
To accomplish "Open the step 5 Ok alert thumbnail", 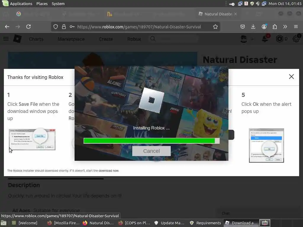I will [x=267, y=145].
